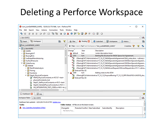Select the physicalConstants.mat file

coord(42,80)
